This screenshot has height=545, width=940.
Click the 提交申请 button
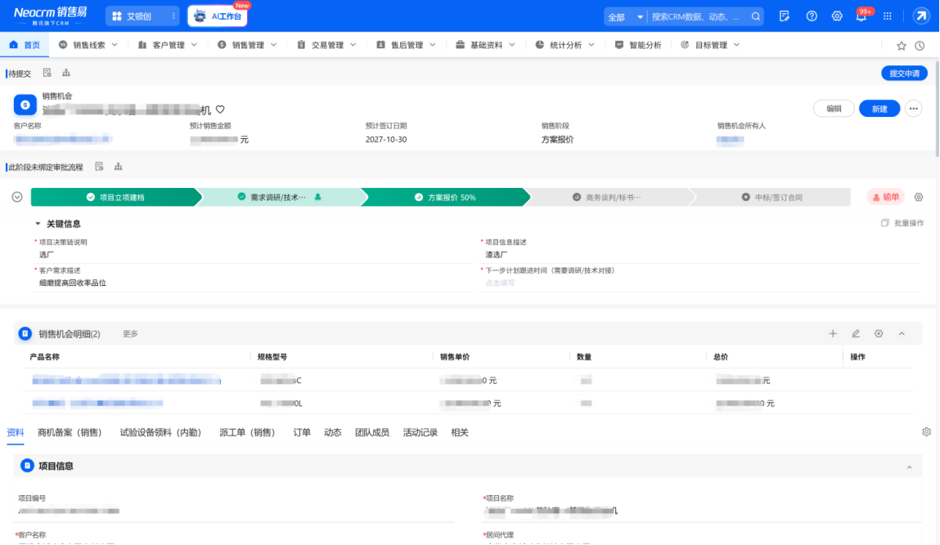click(904, 74)
